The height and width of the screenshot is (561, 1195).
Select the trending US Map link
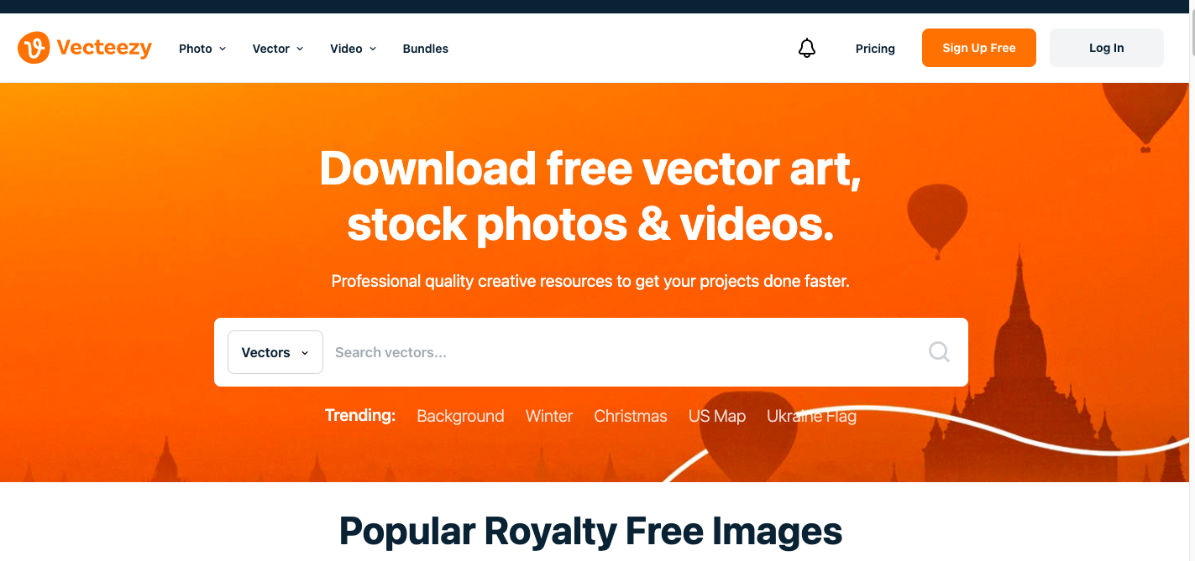(x=717, y=416)
